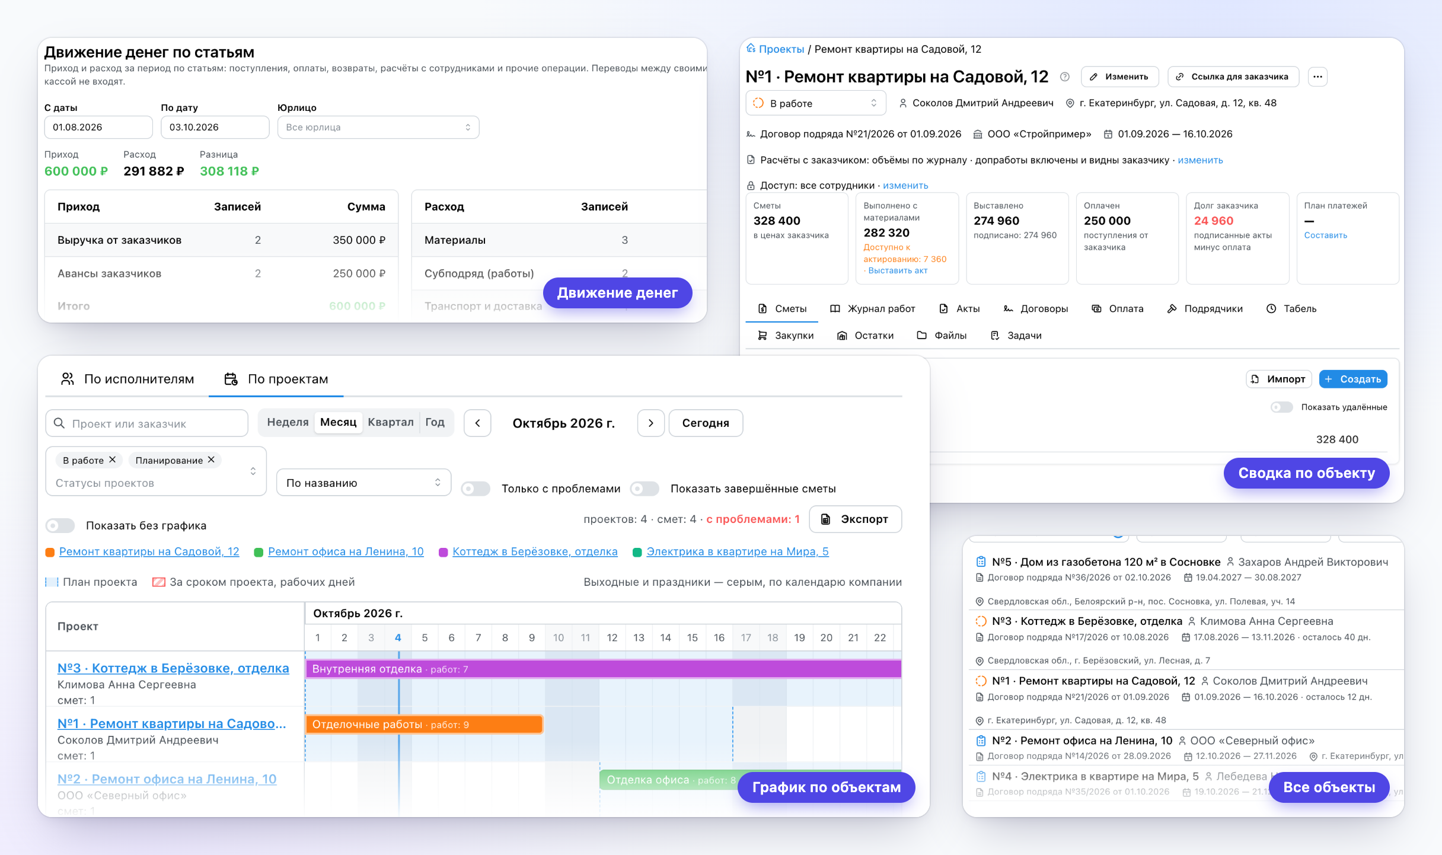Remove the 'В работе' status chip
The height and width of the screenshot is (855, 1442).
click(112, 460)
